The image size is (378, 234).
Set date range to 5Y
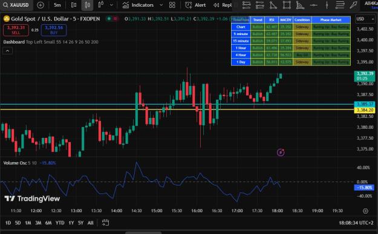click(81, 223)
